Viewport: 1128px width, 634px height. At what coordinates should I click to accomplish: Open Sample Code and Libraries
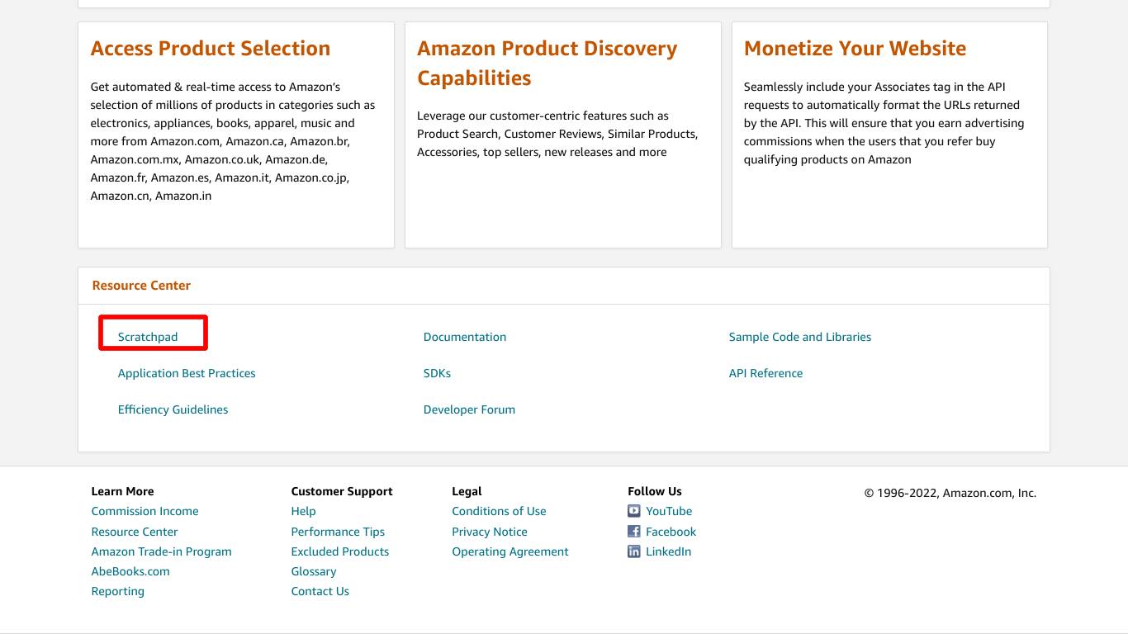pyautogui.click(x=799, y=336)
